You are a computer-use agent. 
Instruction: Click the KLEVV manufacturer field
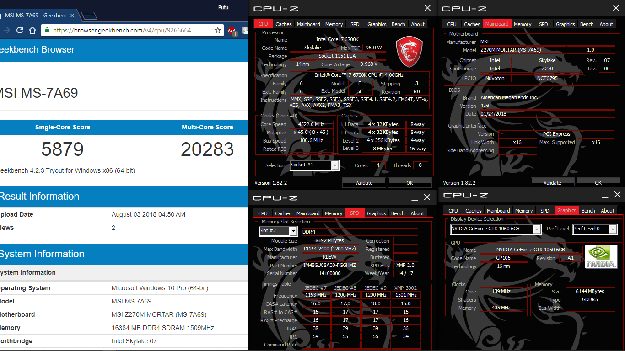coord(330,257)
